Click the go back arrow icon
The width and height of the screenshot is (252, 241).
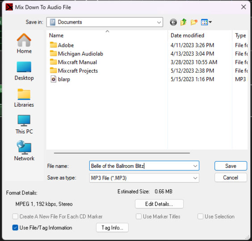[173, 22]
